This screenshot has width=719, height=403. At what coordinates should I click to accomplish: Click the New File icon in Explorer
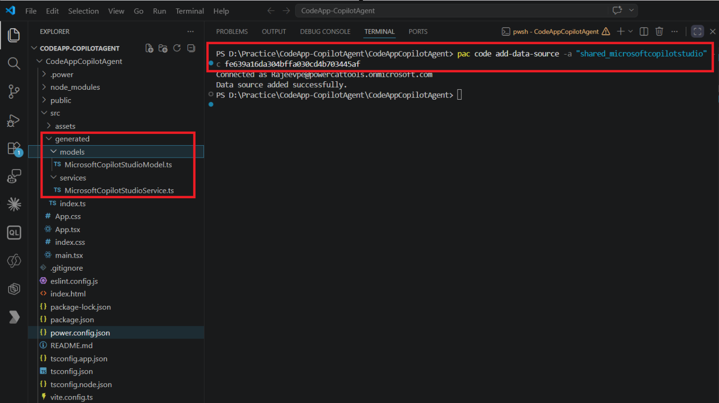pyautogui.click(x=149, y=48)
